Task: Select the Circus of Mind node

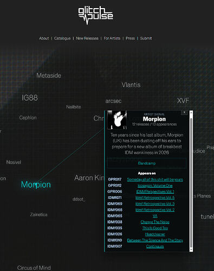Action: tap(34, 268)
